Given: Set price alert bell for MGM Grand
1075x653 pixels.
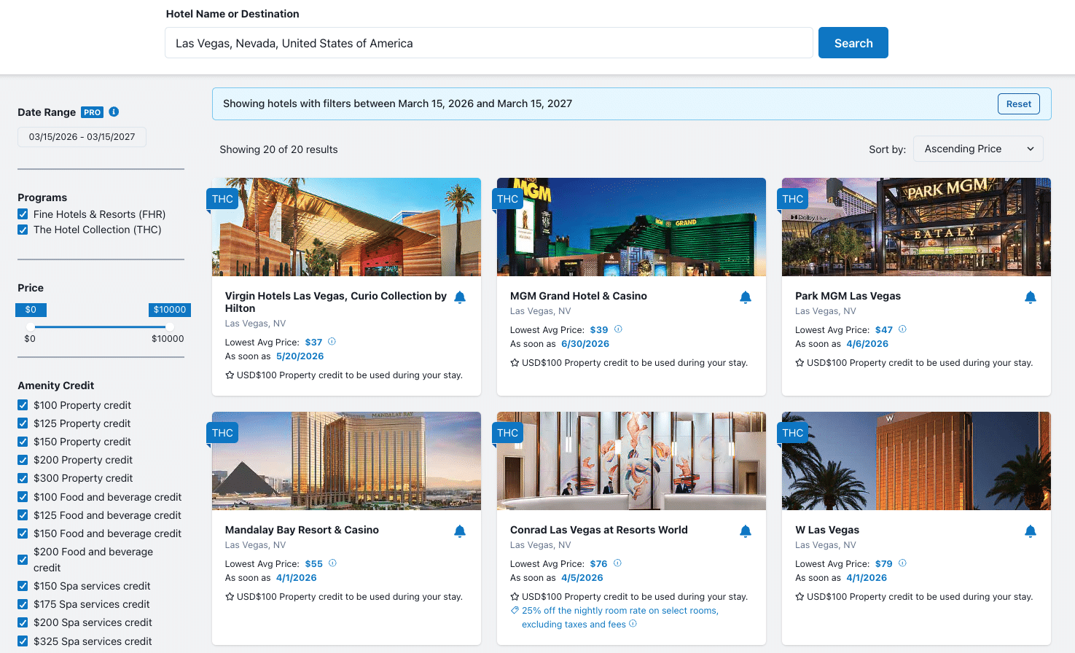Looking at the screenshot, I should point(745,297).
